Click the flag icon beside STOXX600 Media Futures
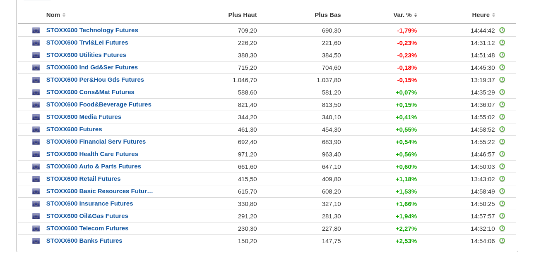534x265 pixels. (x=36, y=117)
